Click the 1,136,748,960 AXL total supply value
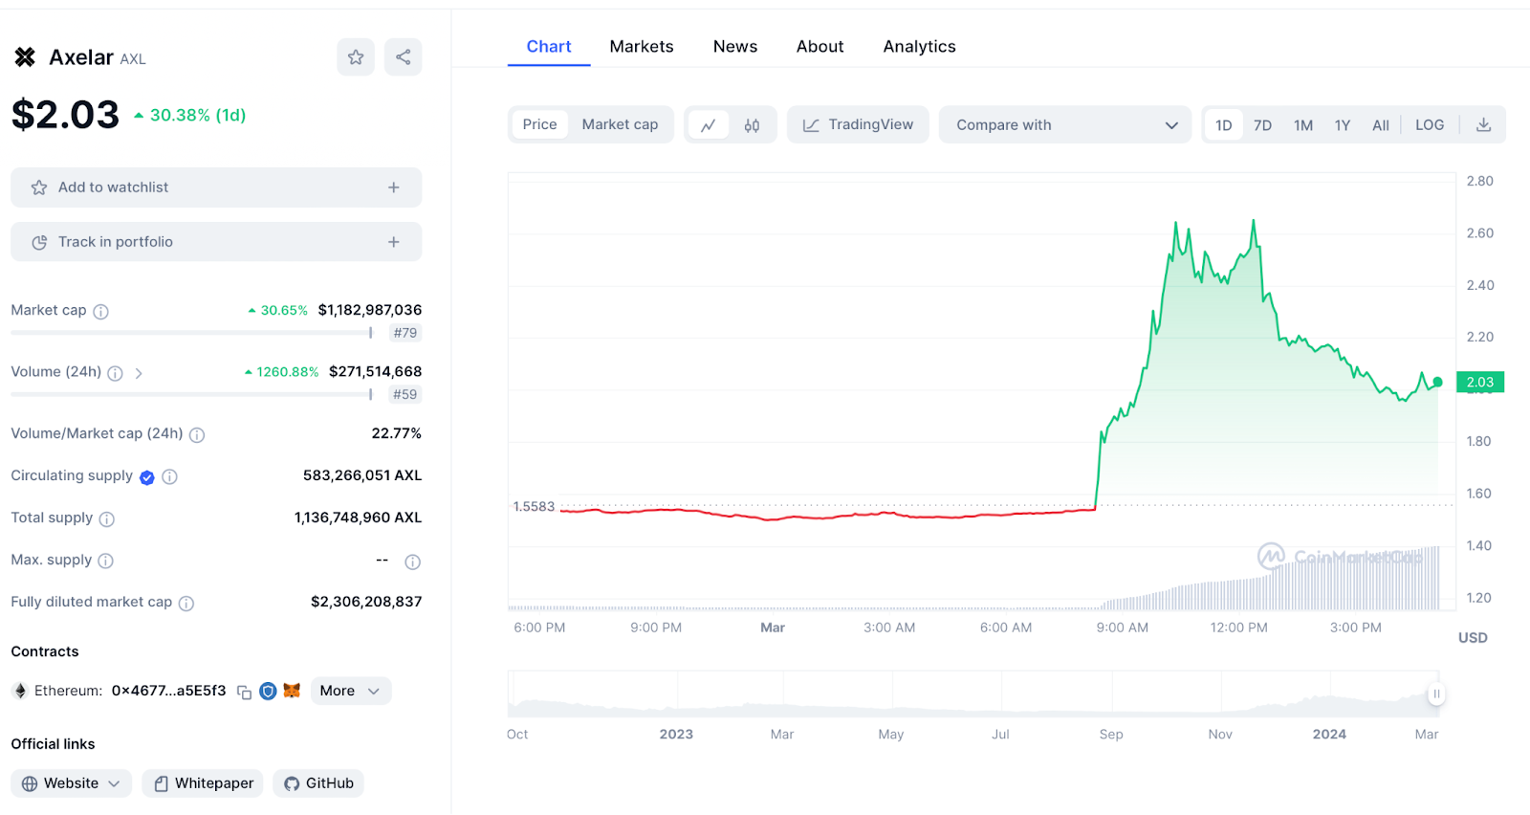The height and width of the screenshot is (815, 1530). coord(358,518)
